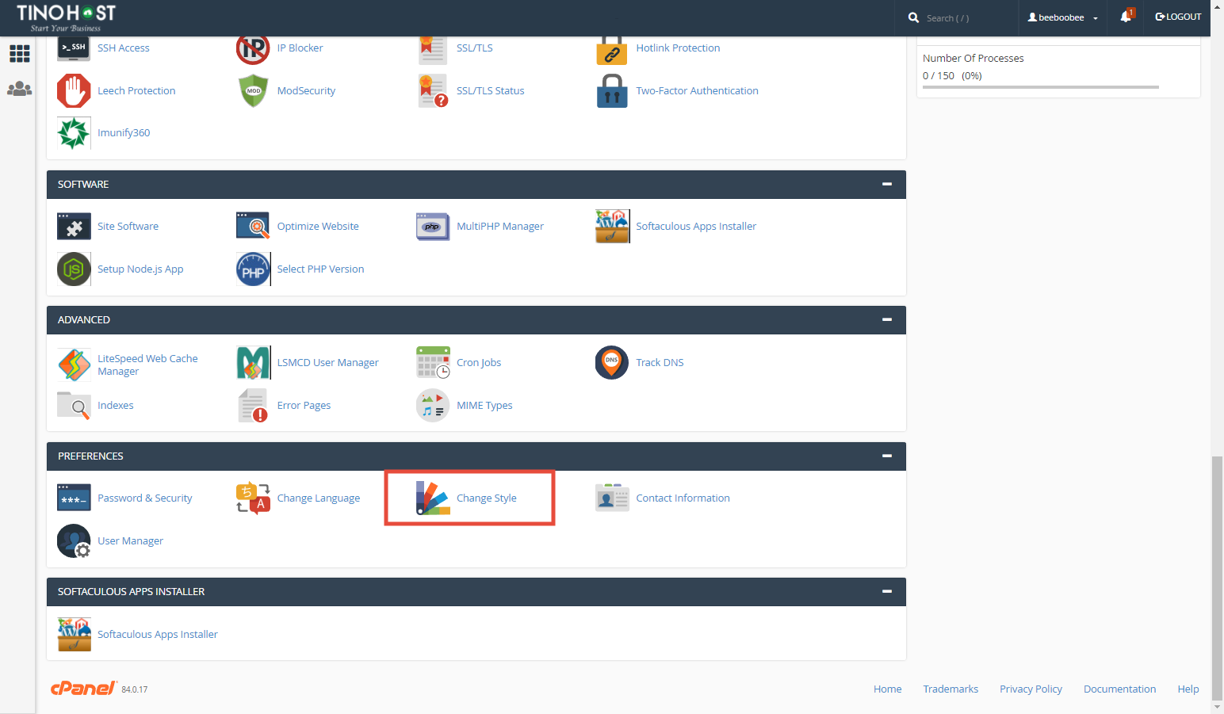Click the Indexes magnifier icon

74,406
